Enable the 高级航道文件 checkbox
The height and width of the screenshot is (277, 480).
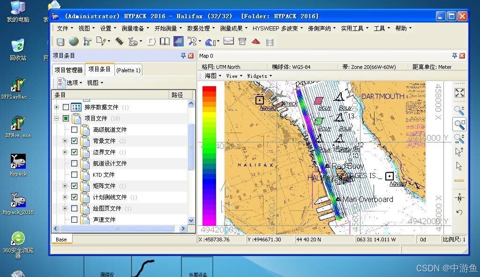[74, 129]
